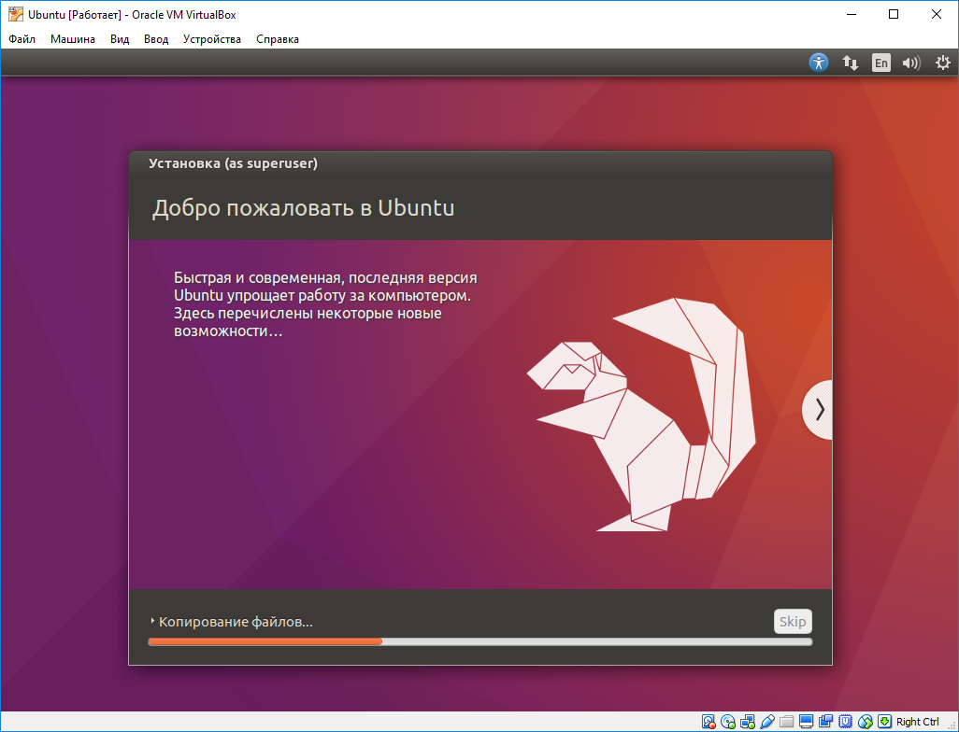Screen dimensions: 959x732
Task: Click the file copying progress bar
Action: coord(480,641)
